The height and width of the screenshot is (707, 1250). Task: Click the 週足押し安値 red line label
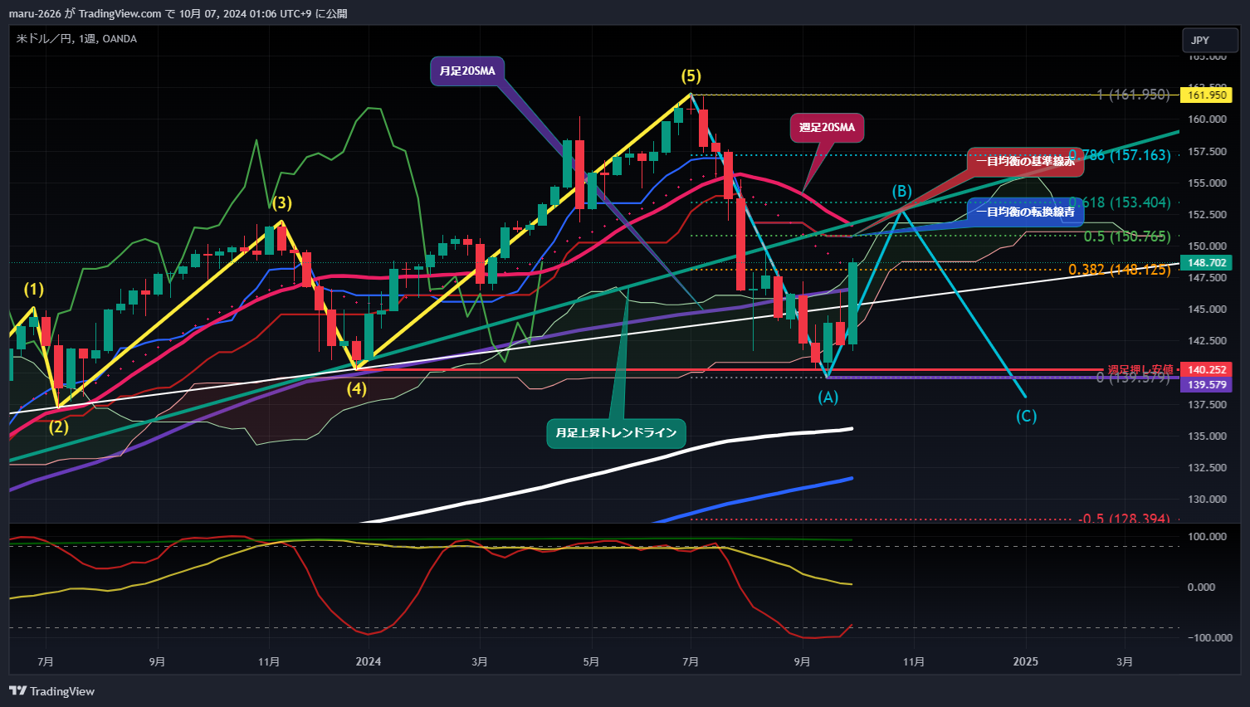point(1140,369)
